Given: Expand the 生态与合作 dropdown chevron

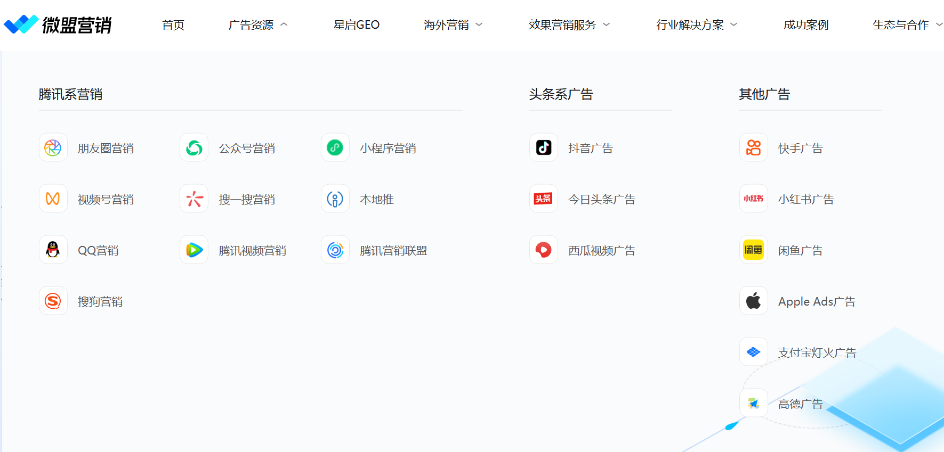Looking at the screenshot, I should click(939, 24).
